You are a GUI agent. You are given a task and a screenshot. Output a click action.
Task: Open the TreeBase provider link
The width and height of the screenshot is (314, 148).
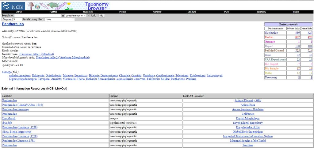click(x=248, y=145)
